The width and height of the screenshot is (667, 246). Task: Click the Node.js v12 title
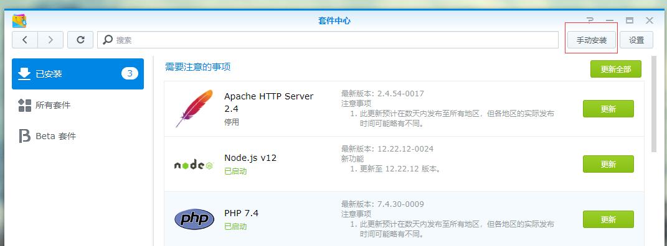click(x=250, y=158)
